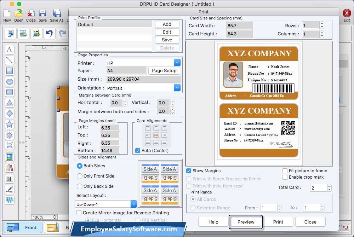
Task: Select the Star shape tool
Action: (10, 124)
